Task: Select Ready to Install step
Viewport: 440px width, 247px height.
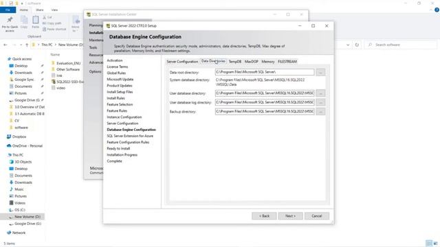Action: [118, 148]
